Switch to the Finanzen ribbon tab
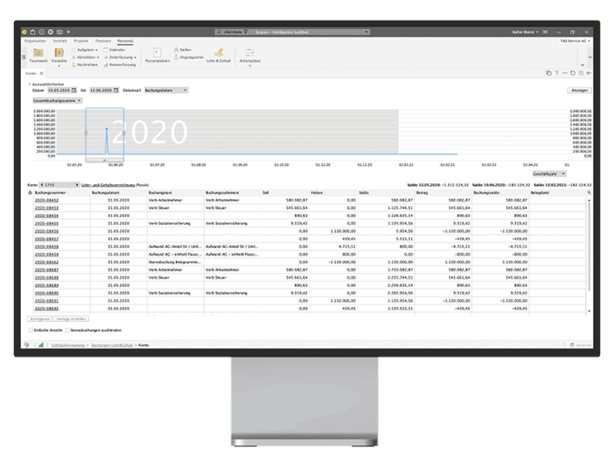The height and width of the screenshot is (467, 614). click(x=102, y=40)
